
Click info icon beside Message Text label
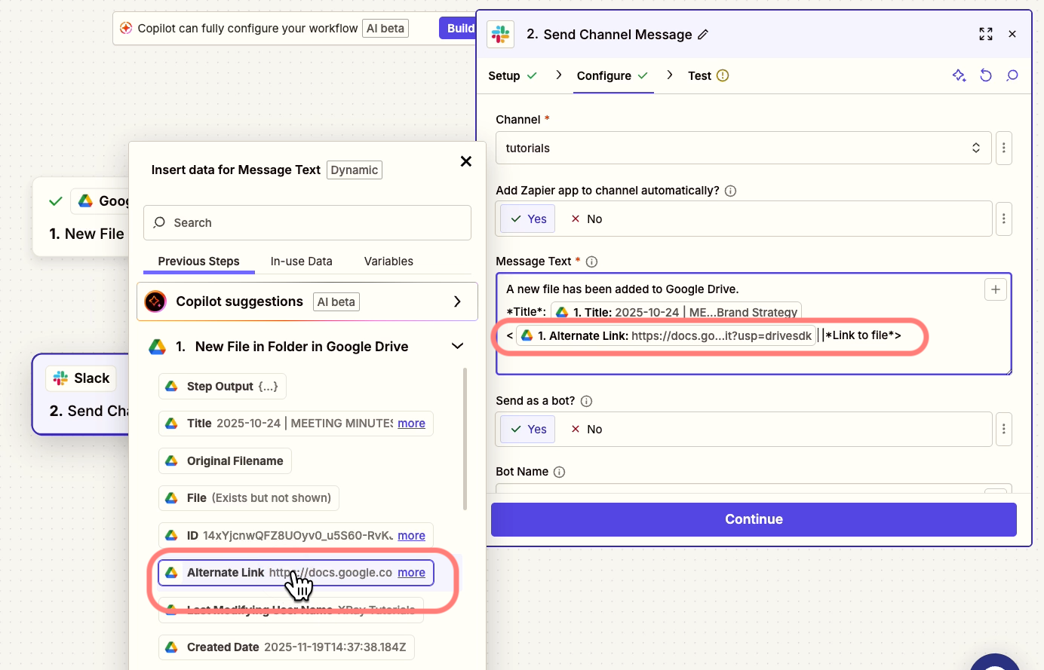point(592,262)
